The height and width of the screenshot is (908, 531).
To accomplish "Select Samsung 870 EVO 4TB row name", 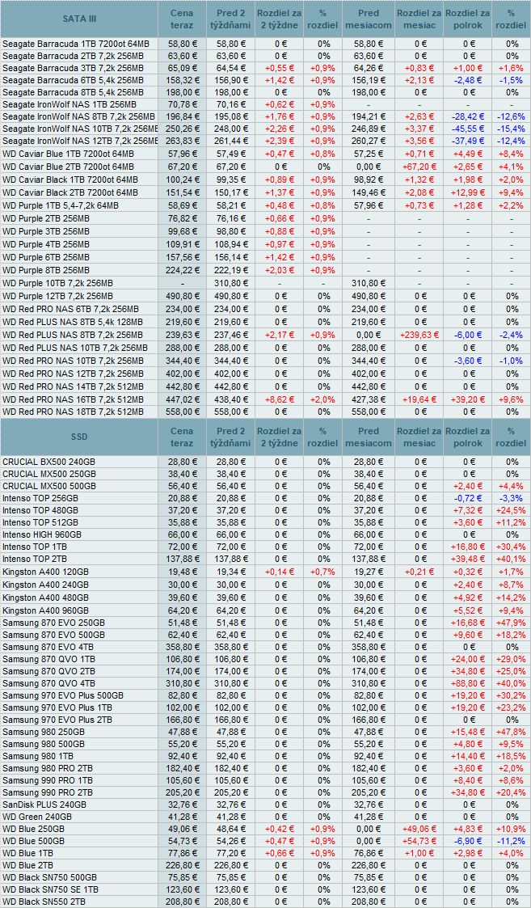I will pos(48,647).
